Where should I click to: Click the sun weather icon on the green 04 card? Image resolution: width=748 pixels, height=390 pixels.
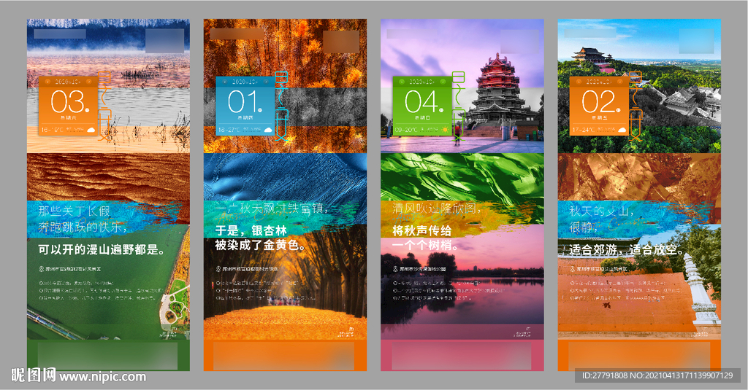445,130
